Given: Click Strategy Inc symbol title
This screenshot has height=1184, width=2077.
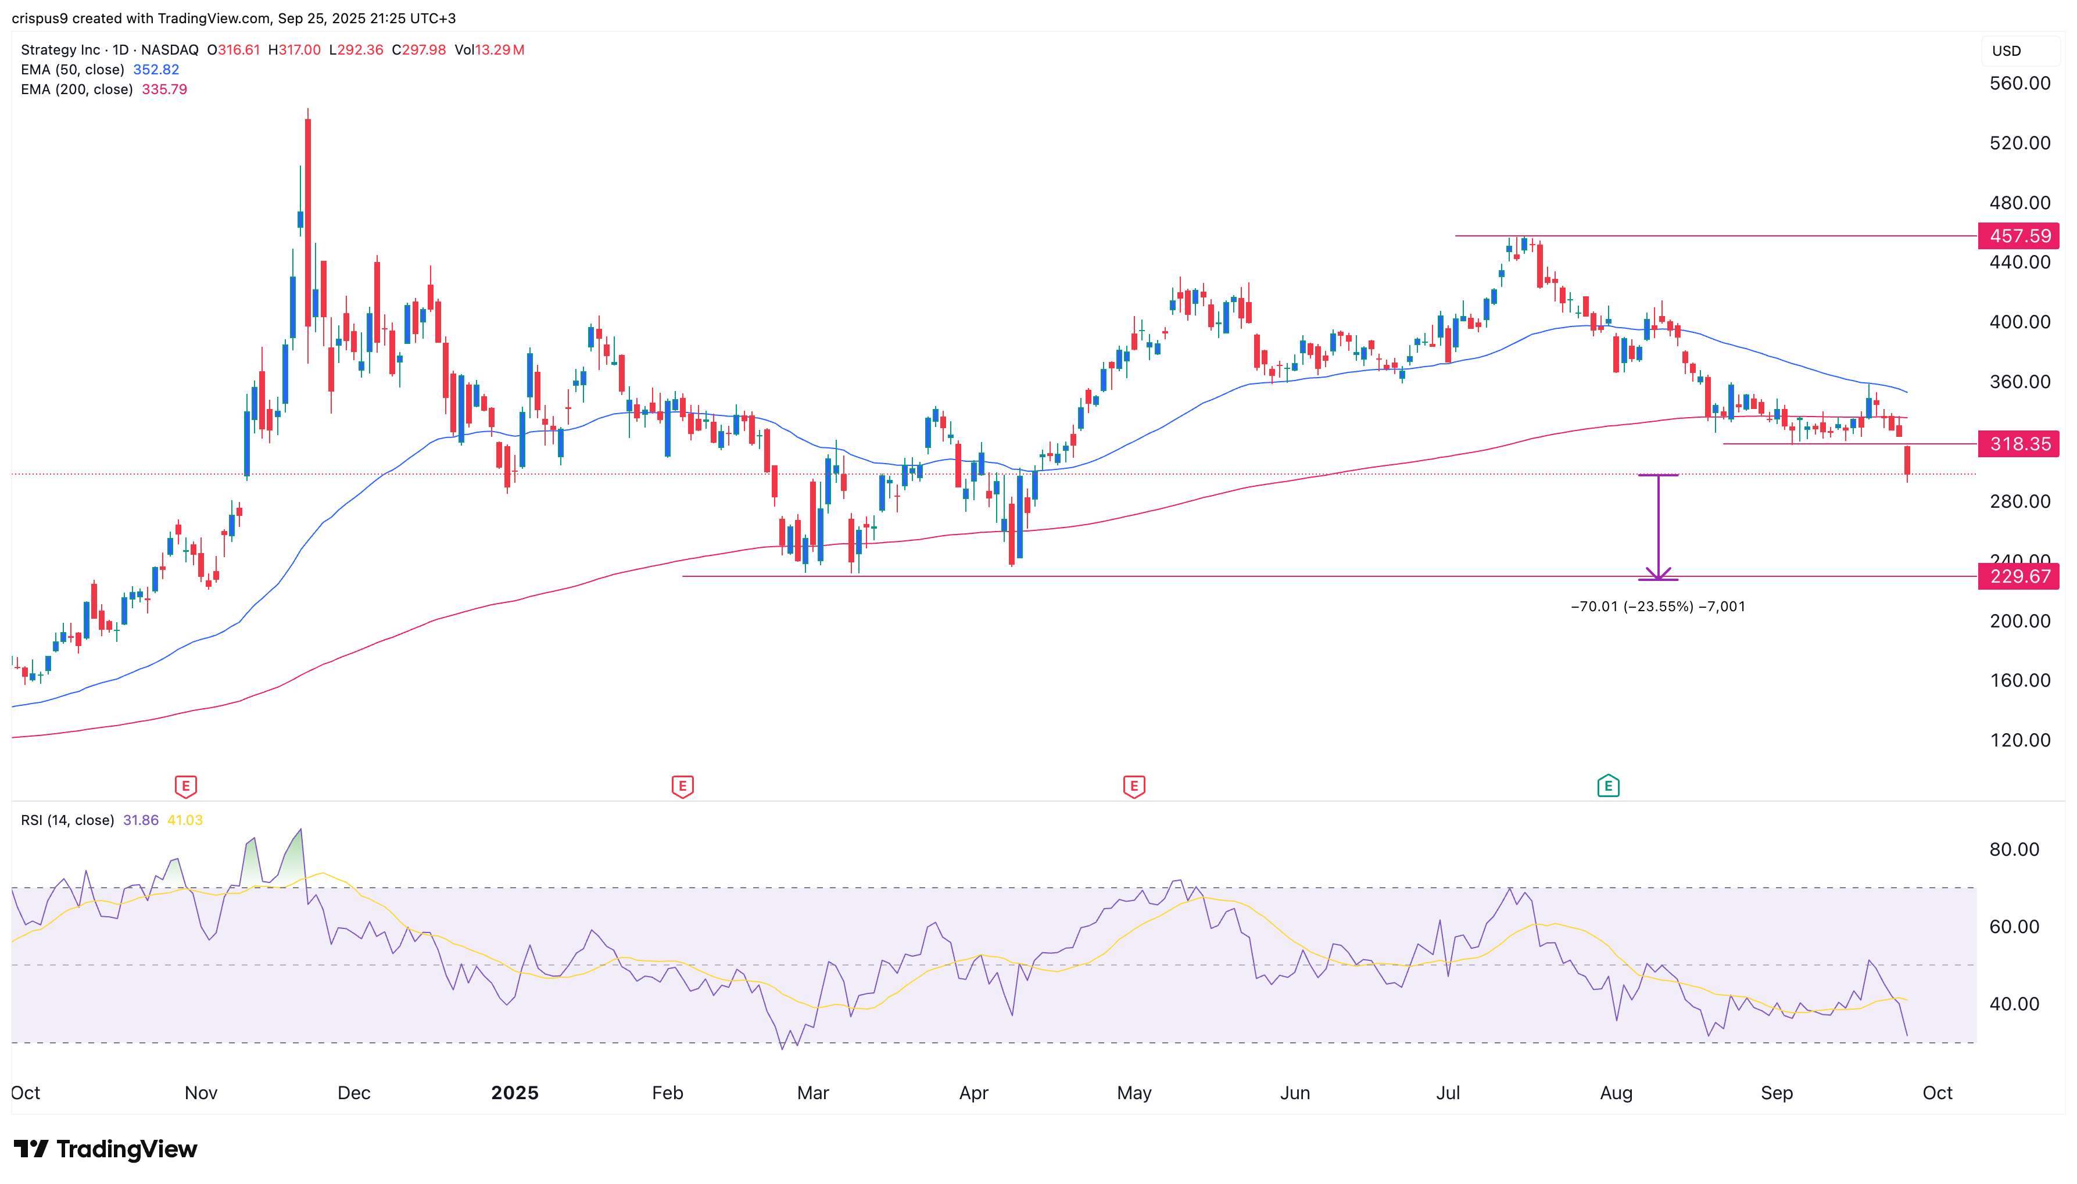Looking at the screenshot, I should click(x=60, y=49).
